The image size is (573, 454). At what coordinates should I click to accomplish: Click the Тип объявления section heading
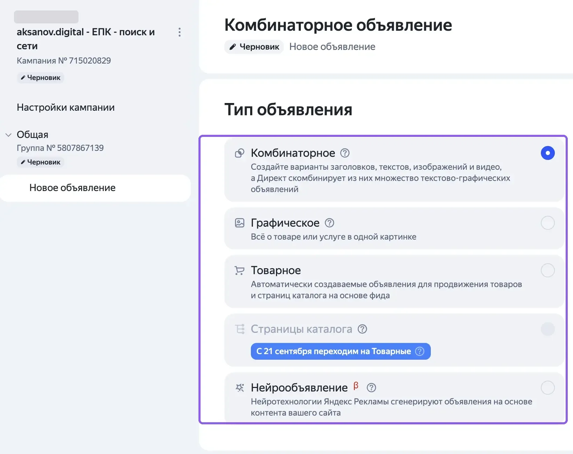tap(288, 110)
